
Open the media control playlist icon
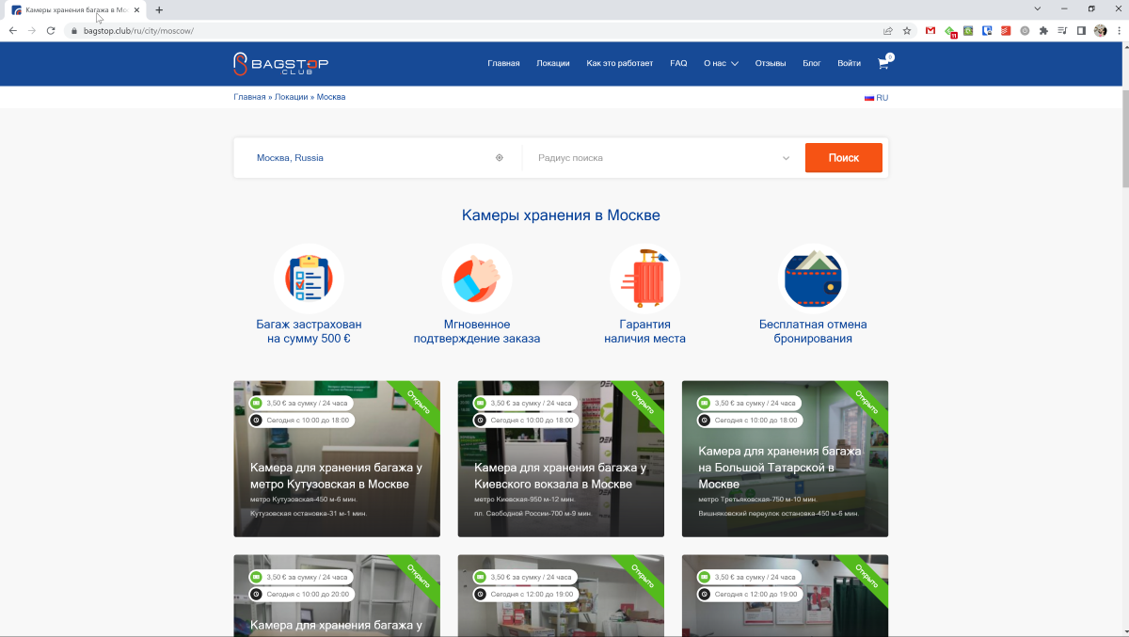1062,30
